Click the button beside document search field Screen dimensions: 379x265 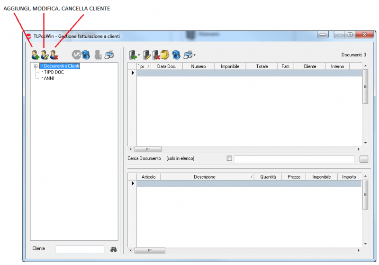click(364, 159)
